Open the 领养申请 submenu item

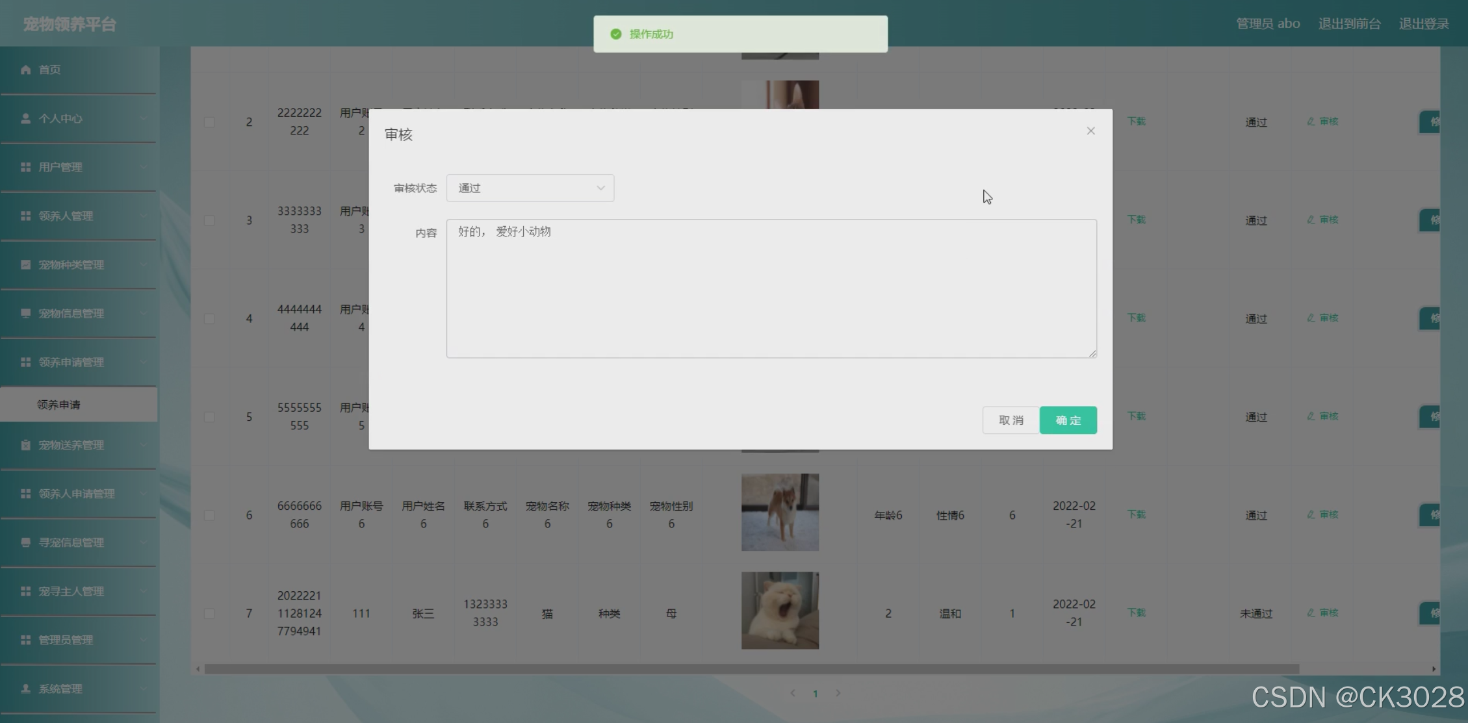[x=58, y=405]
